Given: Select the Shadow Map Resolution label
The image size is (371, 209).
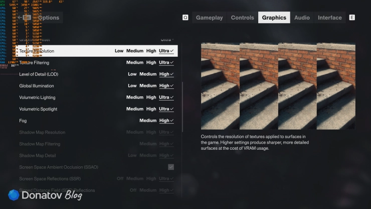Looking at the screenshot, I should pyautogui.click(x=42, y=132).
